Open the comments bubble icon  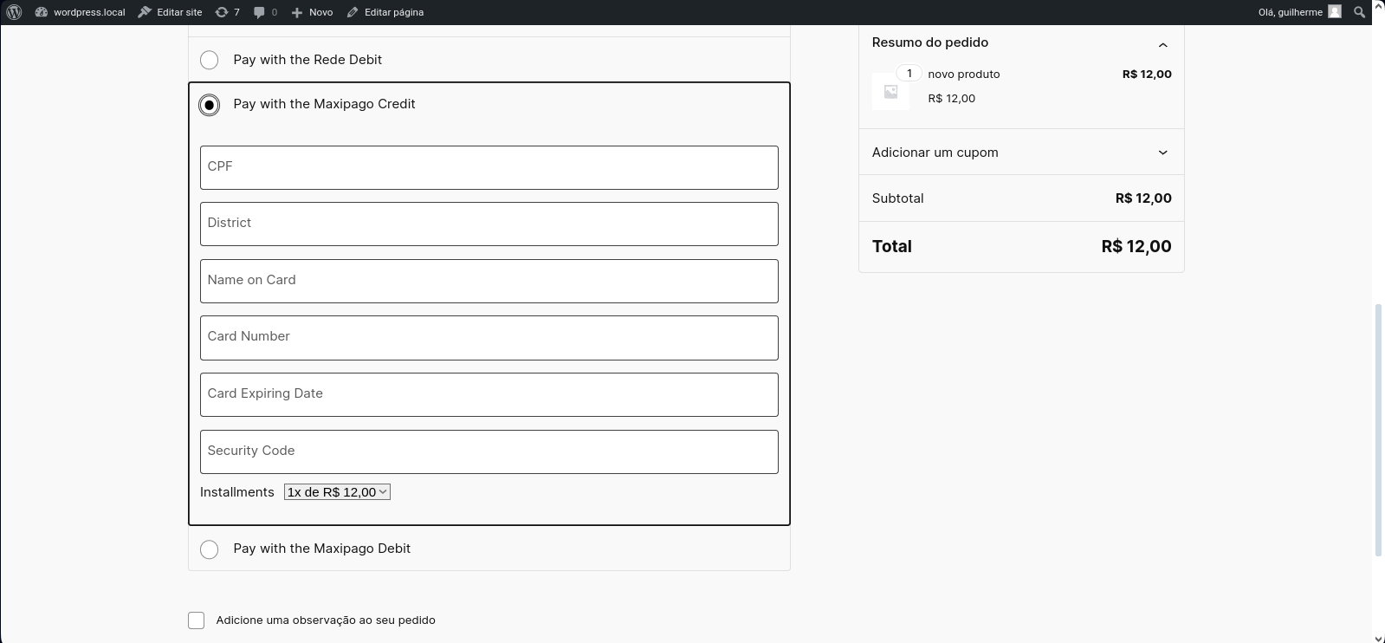click(x=259, y=12)
